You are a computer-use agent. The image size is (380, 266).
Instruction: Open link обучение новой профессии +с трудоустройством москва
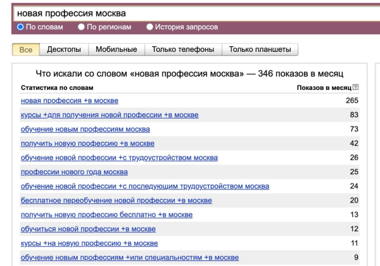tap(119, 158)
